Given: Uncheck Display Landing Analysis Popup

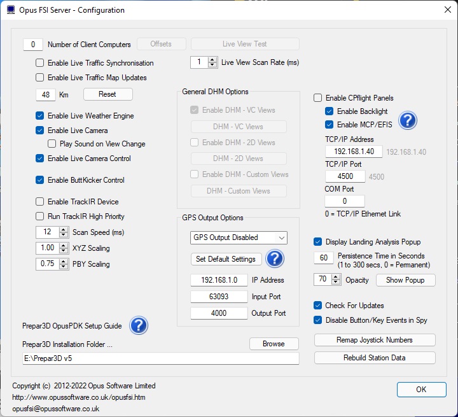Looking at the screenshot, I should tap(317, 242).
